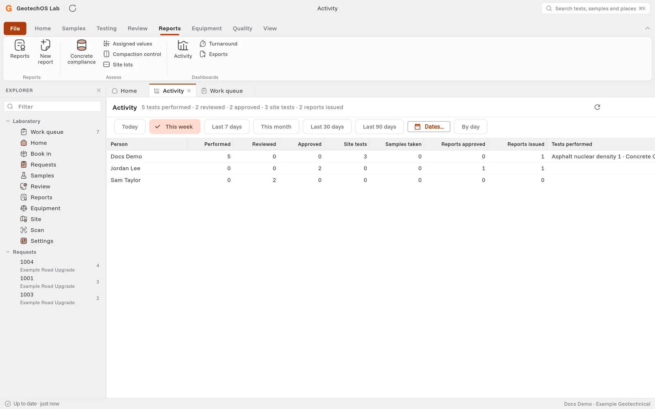
Task: Open Compaction control assessment
Action: (x=132, y=54)
